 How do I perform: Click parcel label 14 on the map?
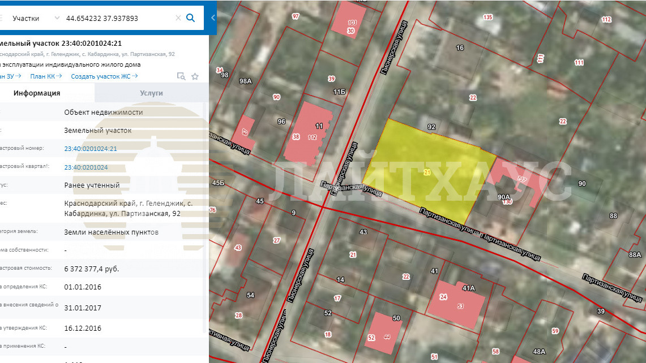pos(340,280)
